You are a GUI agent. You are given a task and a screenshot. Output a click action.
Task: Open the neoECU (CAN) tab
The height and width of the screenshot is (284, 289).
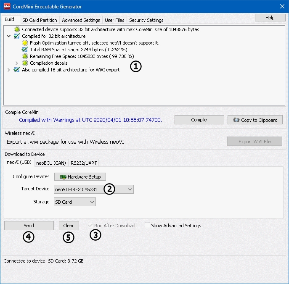(50, 163)
